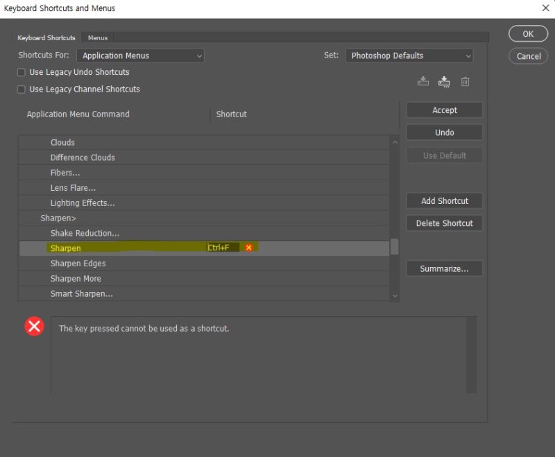The width and height of the screenshot is (555, 457).
Task: Collapse the Sharpen> submenu group
Action: [x=58, y=218]
